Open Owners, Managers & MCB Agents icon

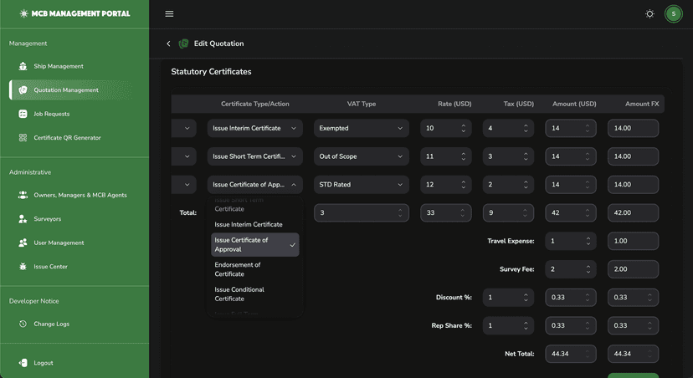[x=23, y=195]
